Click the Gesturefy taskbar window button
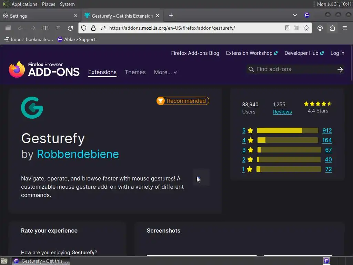 [41, 261]
